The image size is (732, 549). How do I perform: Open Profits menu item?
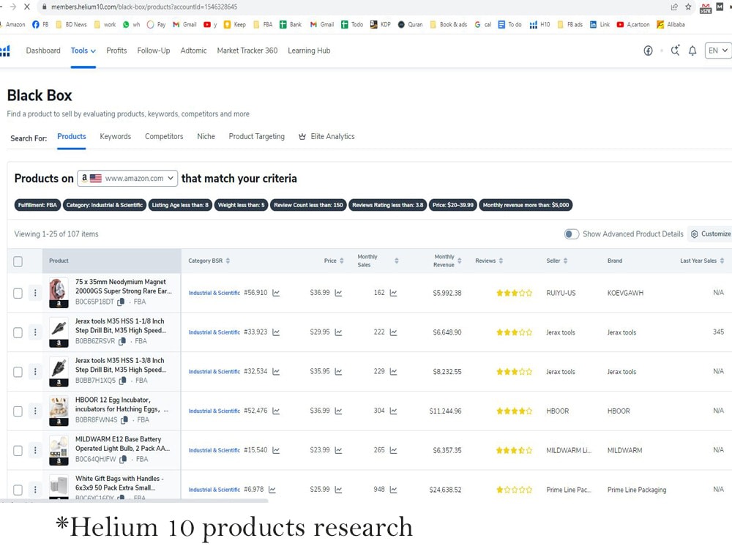point(116,51)
